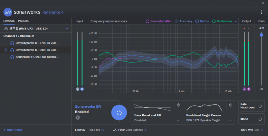Click the Channel 1 / Channel 2 header
268x136 pixels.
[19, 36]
